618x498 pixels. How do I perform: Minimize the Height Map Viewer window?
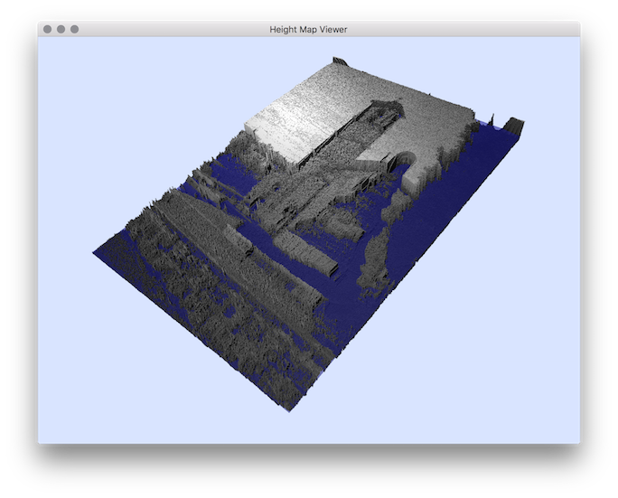[x=61, y=29]
